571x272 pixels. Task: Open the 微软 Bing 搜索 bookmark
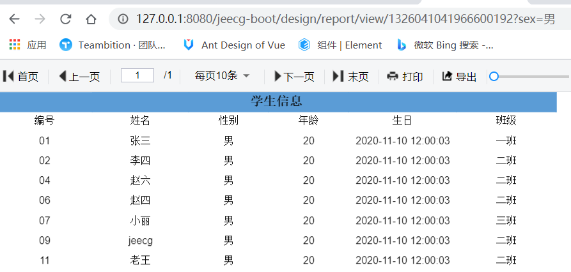445,45
